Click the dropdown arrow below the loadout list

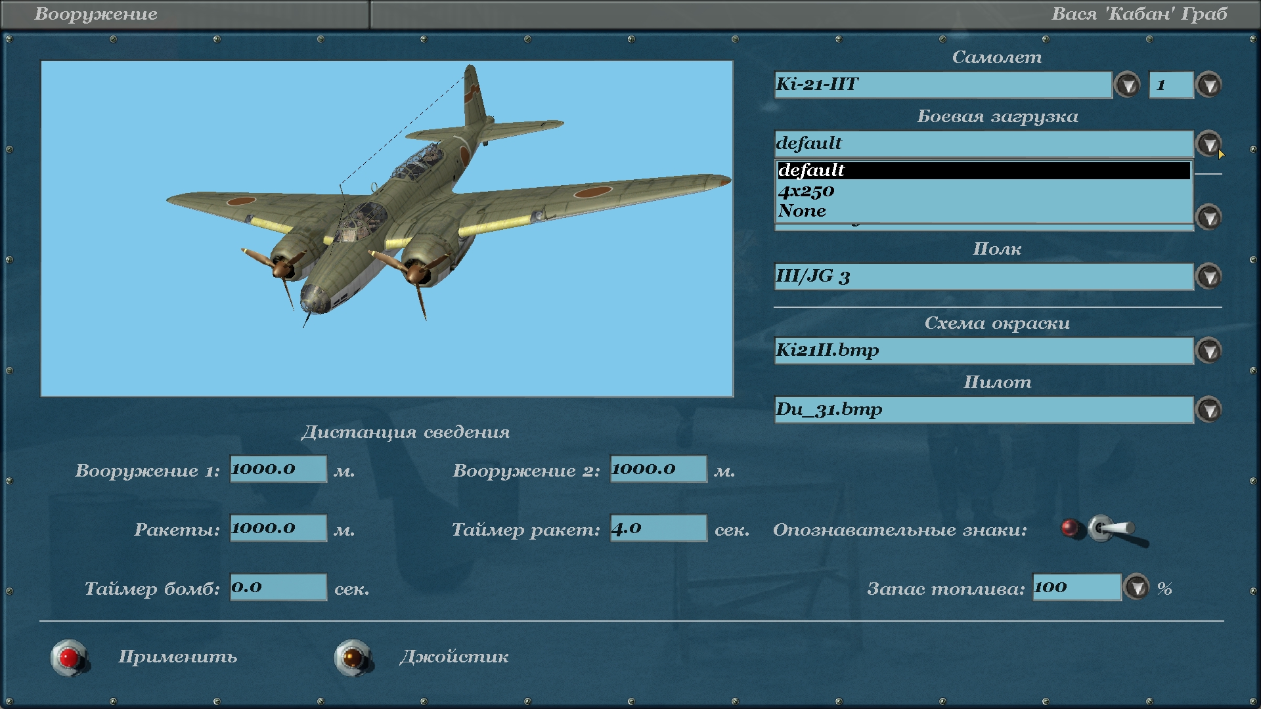(1208, 217)
